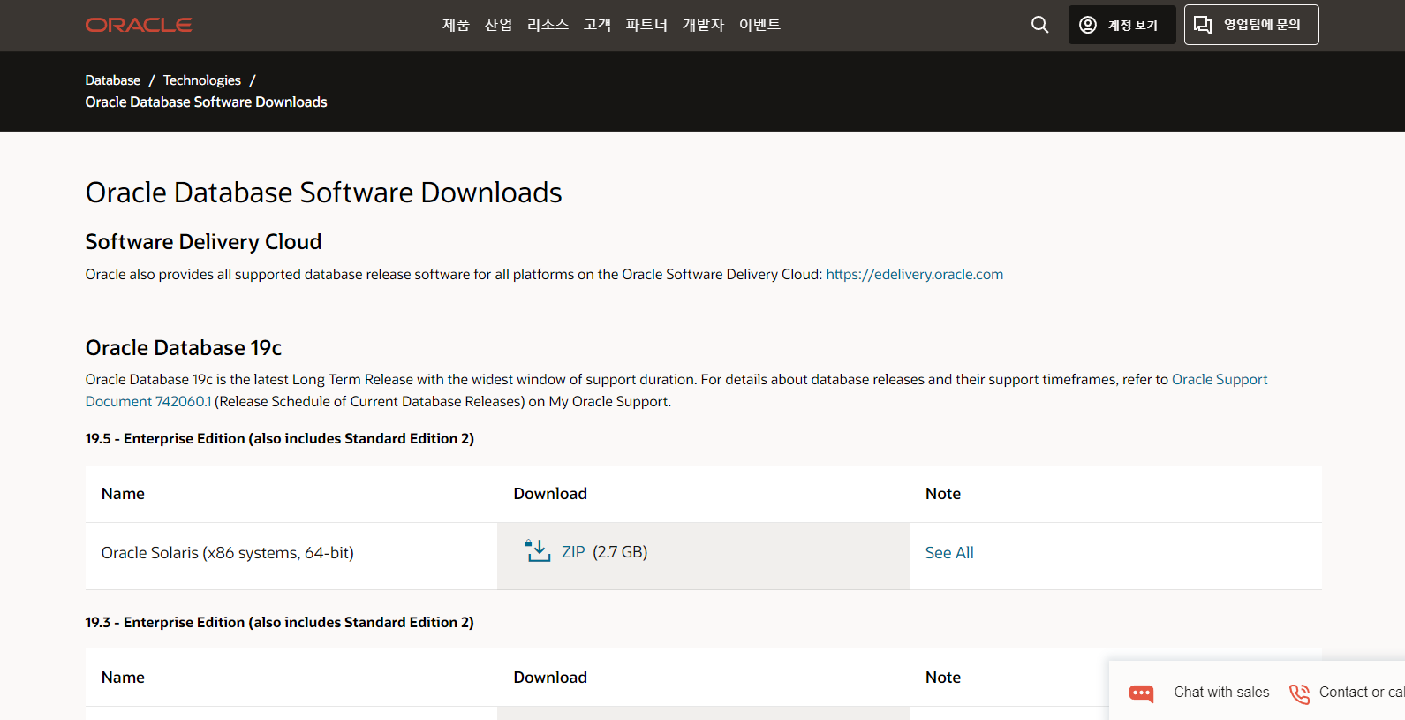Click the red chat bubble icon

[x=1142, y=693]
